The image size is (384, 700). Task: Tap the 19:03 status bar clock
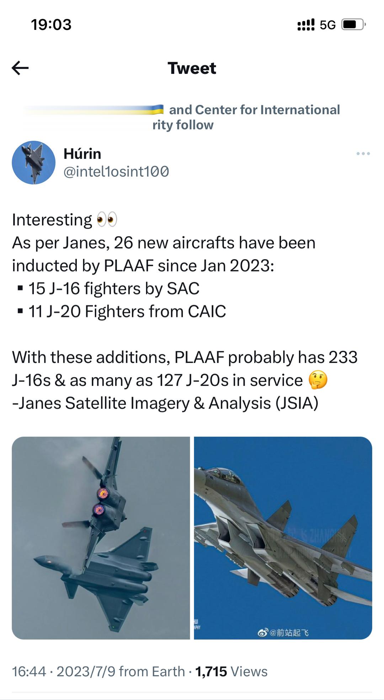click(x=51, y=25)
